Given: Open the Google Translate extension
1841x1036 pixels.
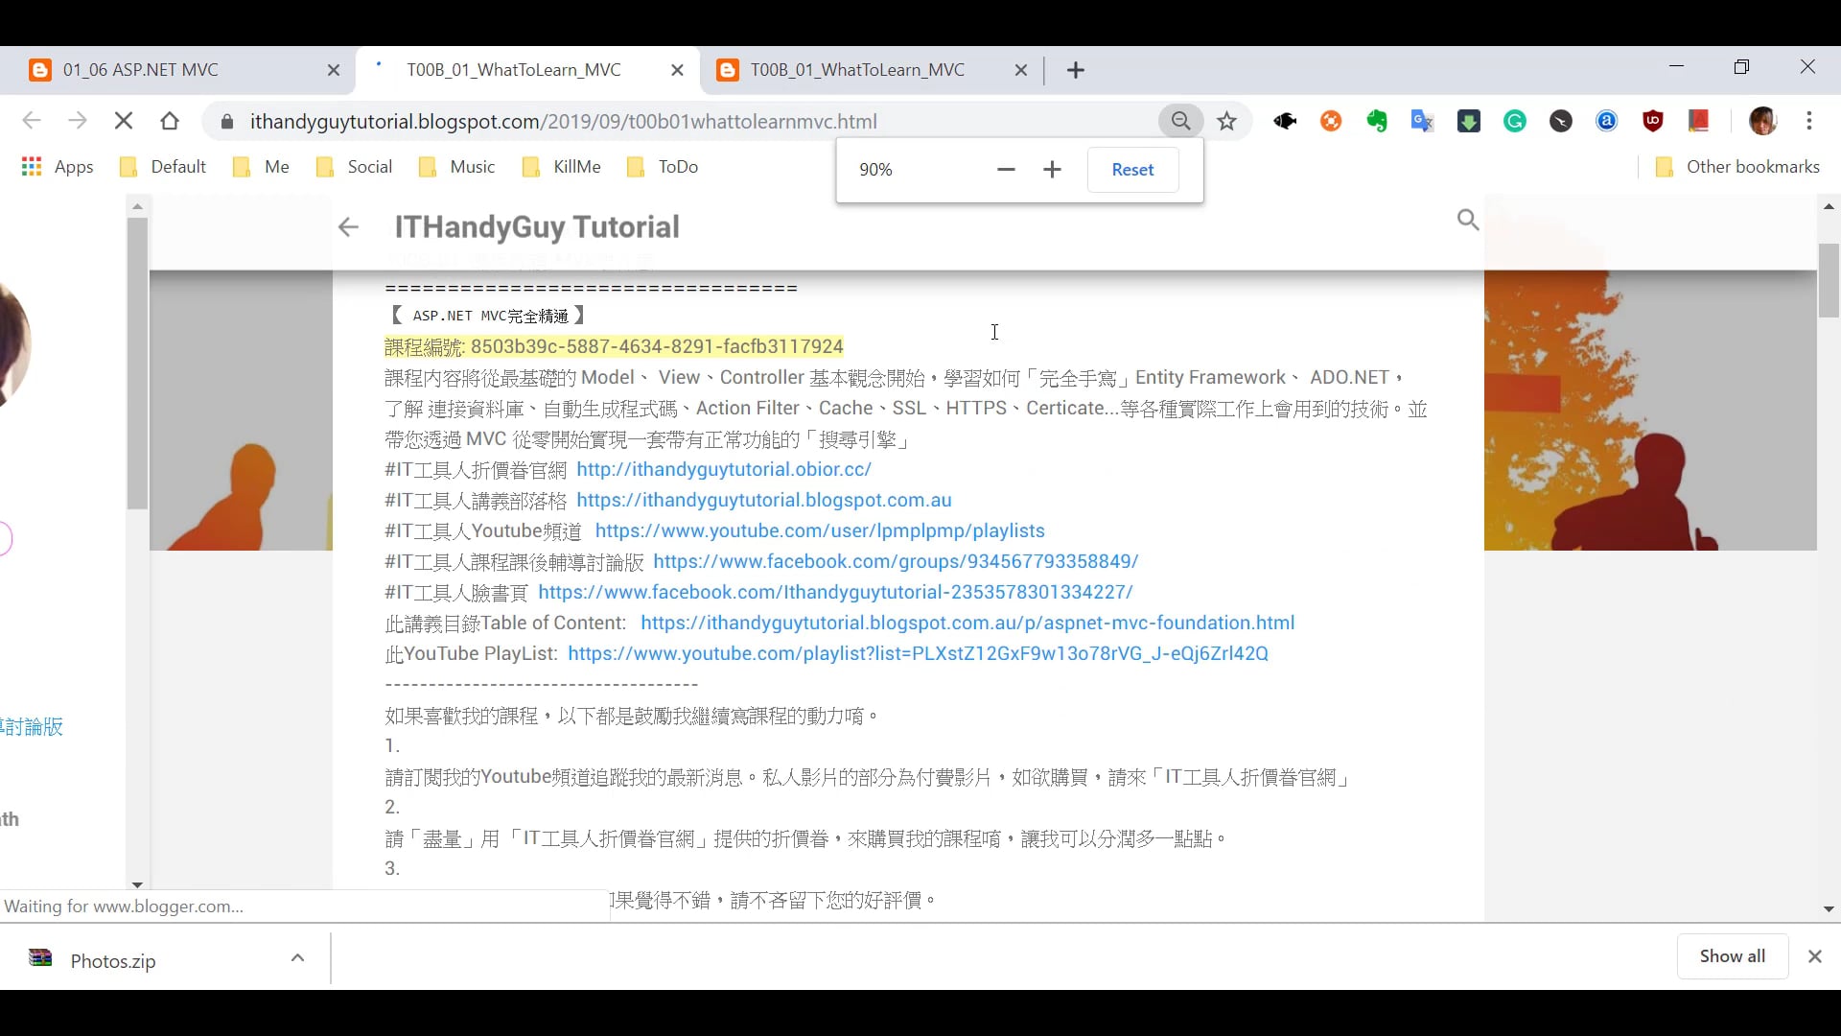Looking at the screenshot, I should (x=1423, y=121).
